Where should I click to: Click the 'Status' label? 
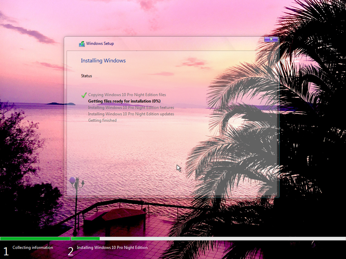(x=86, y=76)
